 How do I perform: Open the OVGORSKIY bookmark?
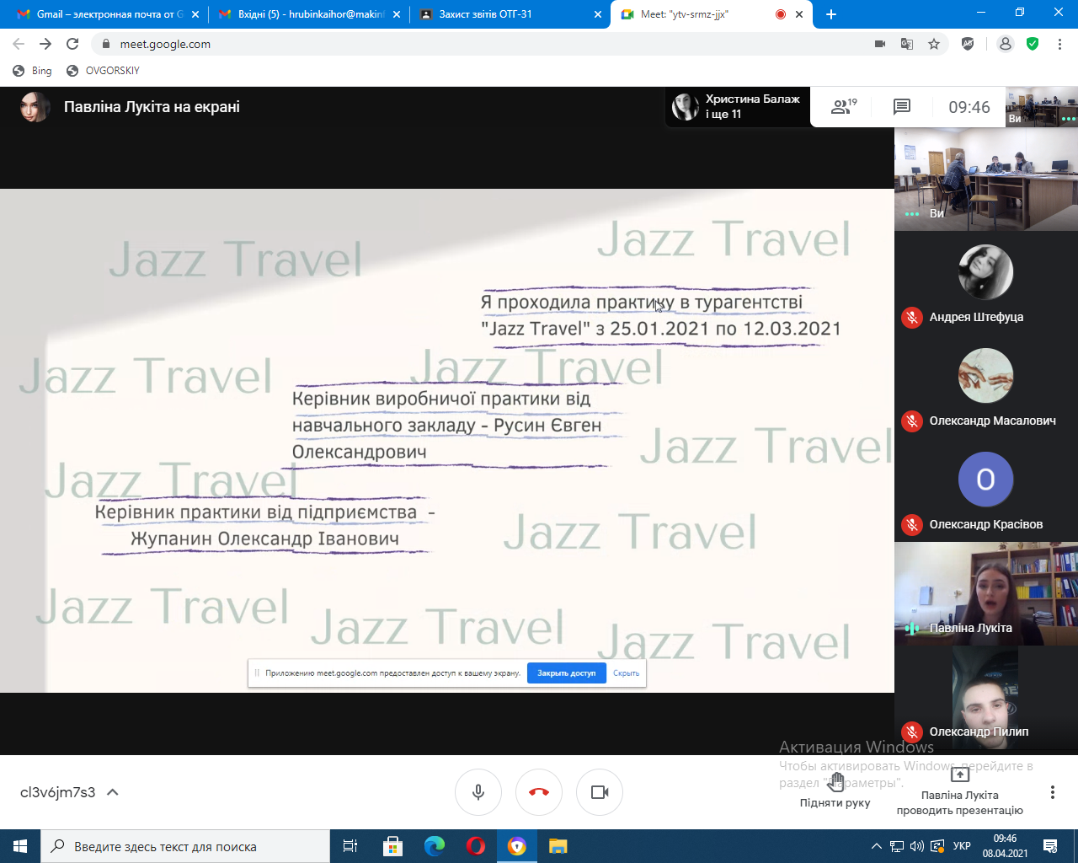pos(103,71)
